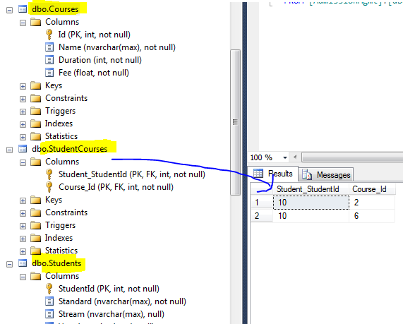Collapse the dbo.StudentCourses table node
Viewport: 403px width, 324px height.
point(9,150)
